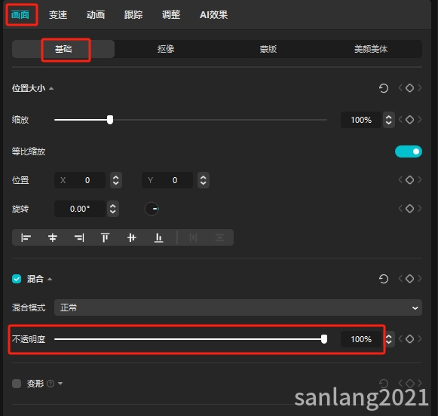Add keyframe for 混合 section

pyautogui.click(x=410, y=278)
